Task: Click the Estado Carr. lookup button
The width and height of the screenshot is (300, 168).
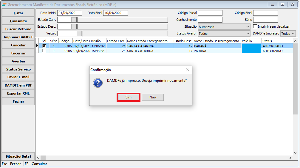Action: click(x=74, y=20)
